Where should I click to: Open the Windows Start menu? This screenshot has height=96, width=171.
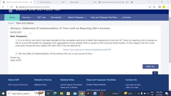point(3,93)
